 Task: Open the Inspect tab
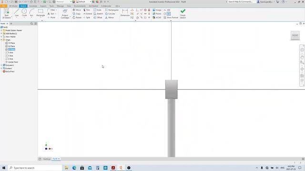pos(43,6)
